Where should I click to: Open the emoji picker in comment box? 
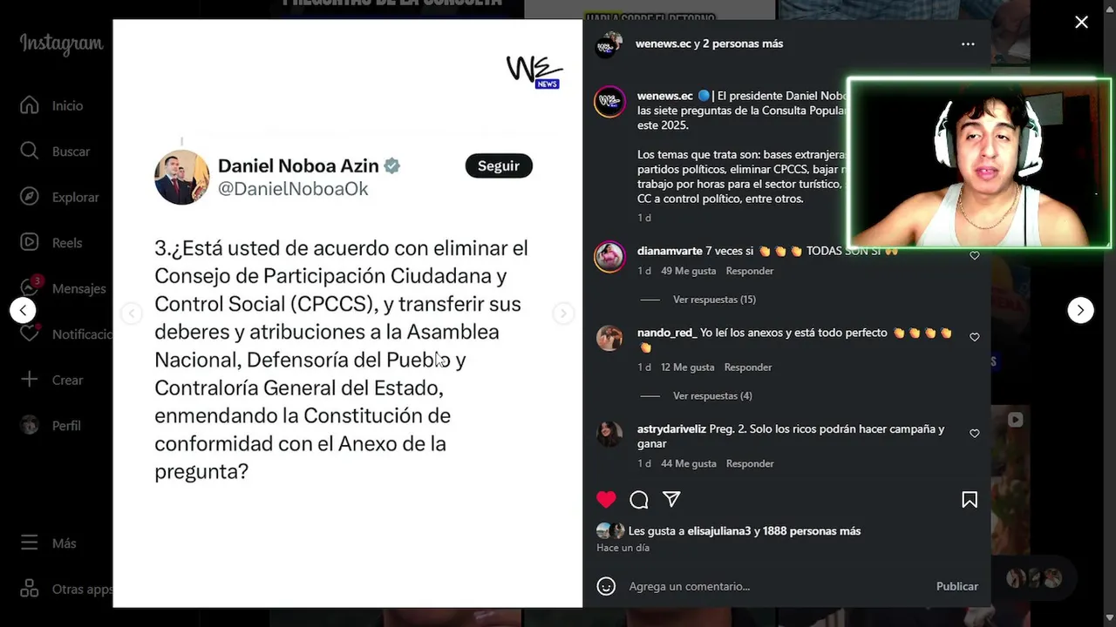(x=606, y=586)
